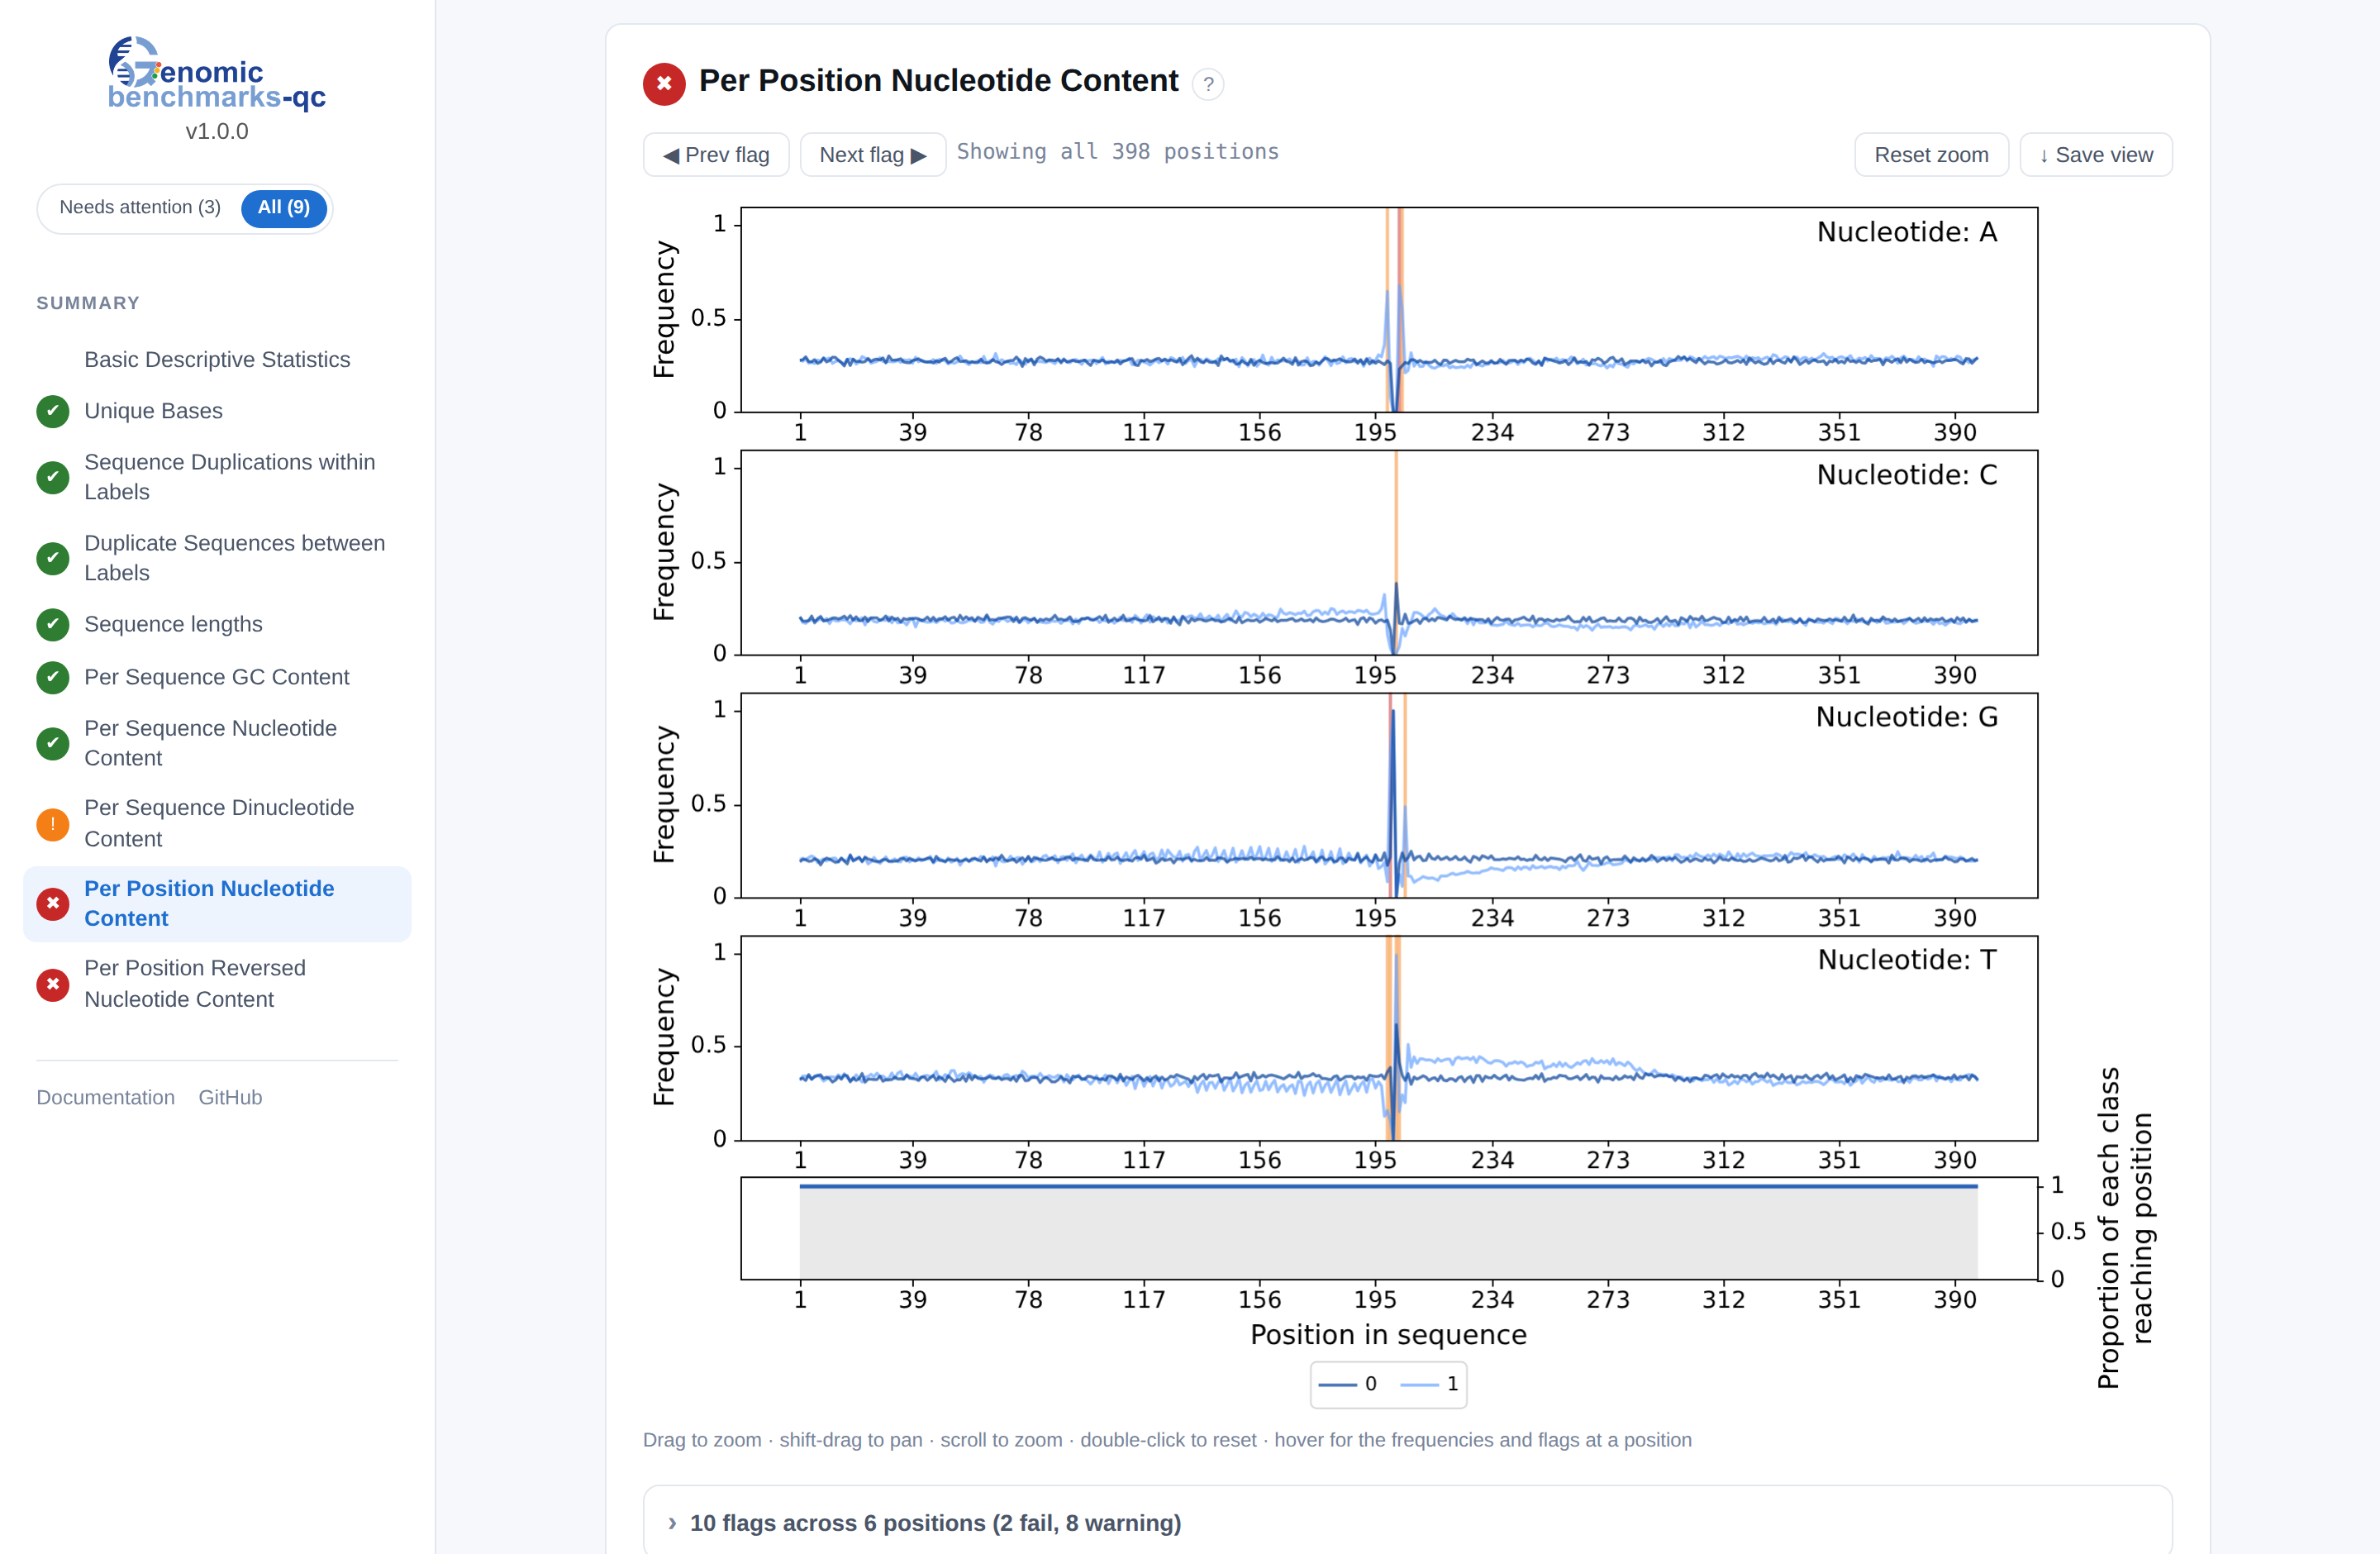Click green check icon for Sequence Duplications within Labels
2380x1554 pixels.
(53, 477)
